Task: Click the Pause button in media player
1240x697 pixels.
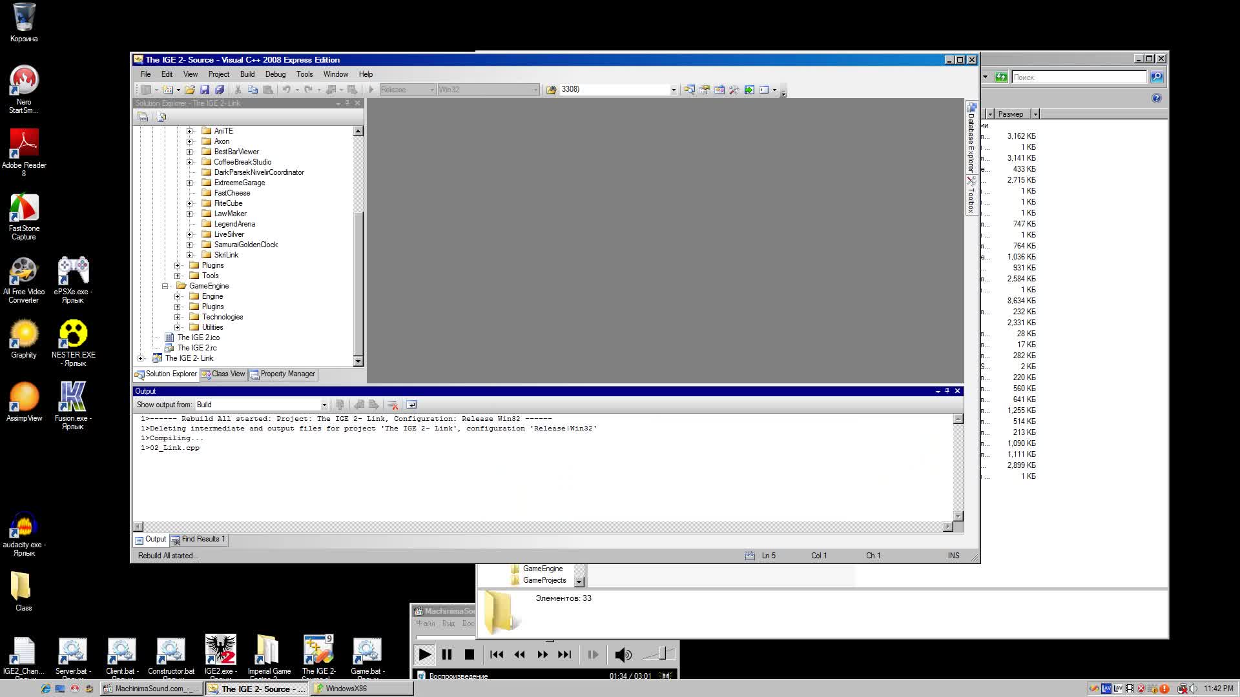Action: 447,654
